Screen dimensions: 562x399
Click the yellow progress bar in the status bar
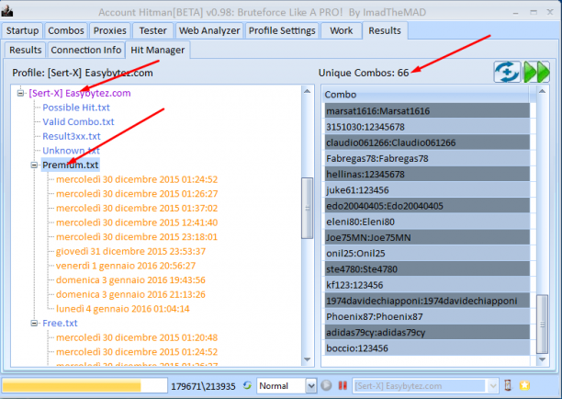pyautogui.click(x=84, y=386)
